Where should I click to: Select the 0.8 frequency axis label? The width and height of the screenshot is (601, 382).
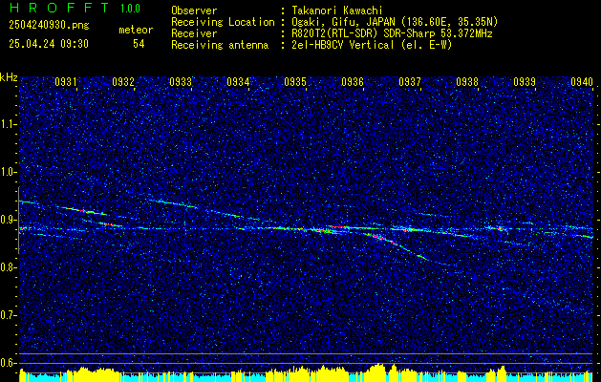[9, 267]
